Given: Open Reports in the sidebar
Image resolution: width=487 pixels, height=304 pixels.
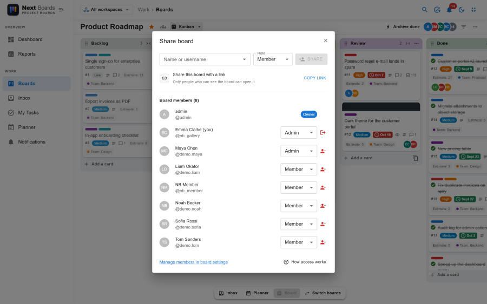Looking at the screenshot, I should point(37,54).
